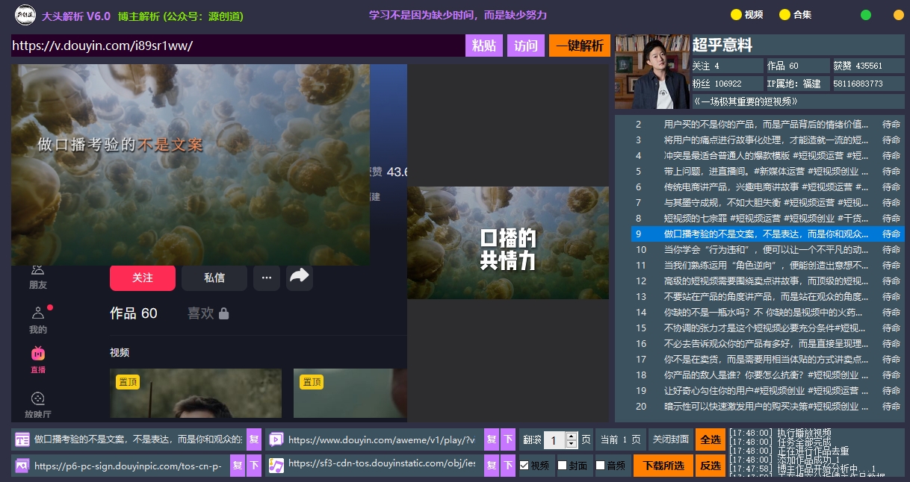
Task: Uncheck the 视频 checkbox
Action: click(x=524, y=464)
